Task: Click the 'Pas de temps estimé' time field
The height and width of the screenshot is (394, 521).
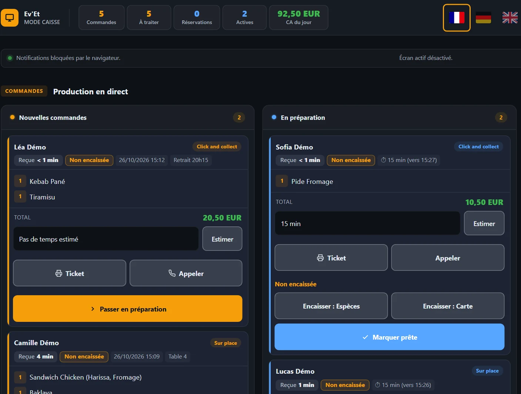Action: click(106, 239)
